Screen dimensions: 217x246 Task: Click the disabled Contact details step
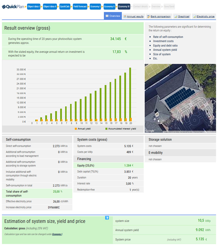click(x=140, y=6)
